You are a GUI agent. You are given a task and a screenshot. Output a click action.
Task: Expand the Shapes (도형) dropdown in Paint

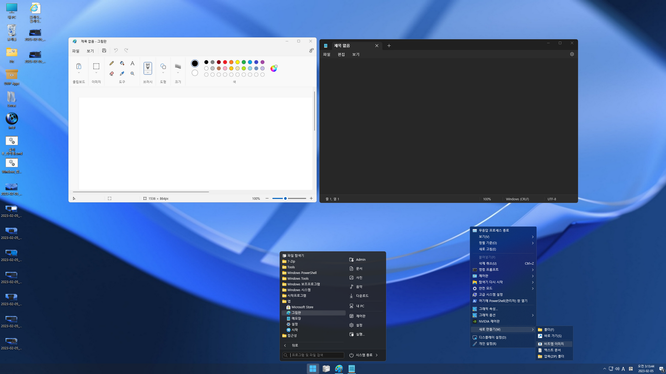click(163, 73)
